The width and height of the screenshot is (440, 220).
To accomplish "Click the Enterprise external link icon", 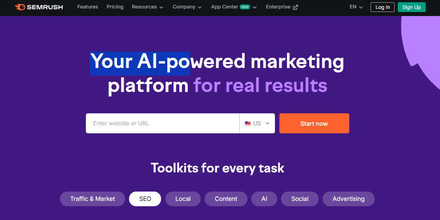I will tap(295, 7).
